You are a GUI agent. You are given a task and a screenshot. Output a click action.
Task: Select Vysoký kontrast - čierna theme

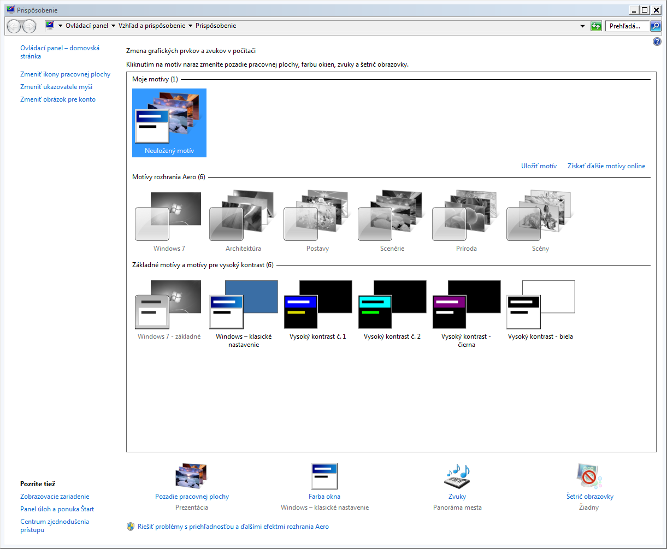(466, 314)
